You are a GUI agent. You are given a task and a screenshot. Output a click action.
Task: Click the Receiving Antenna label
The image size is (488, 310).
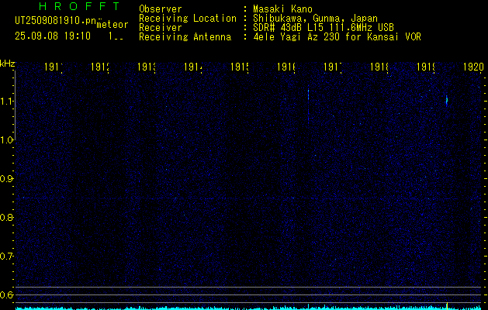coord(185,37)
